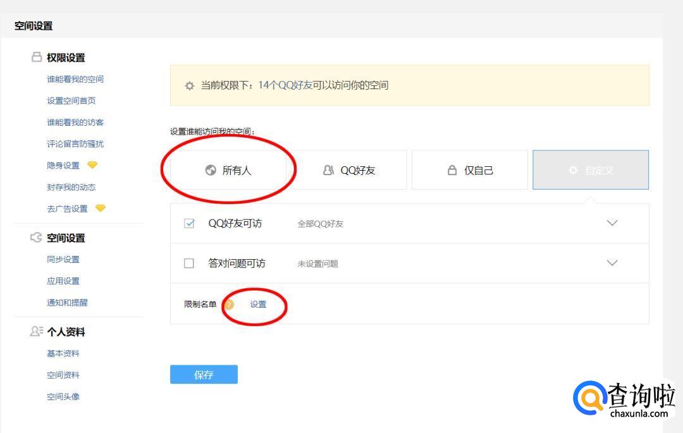This screenshot has height=433, width=683.
Task: Open 空间资料 in sidebar
Action: 63,375
